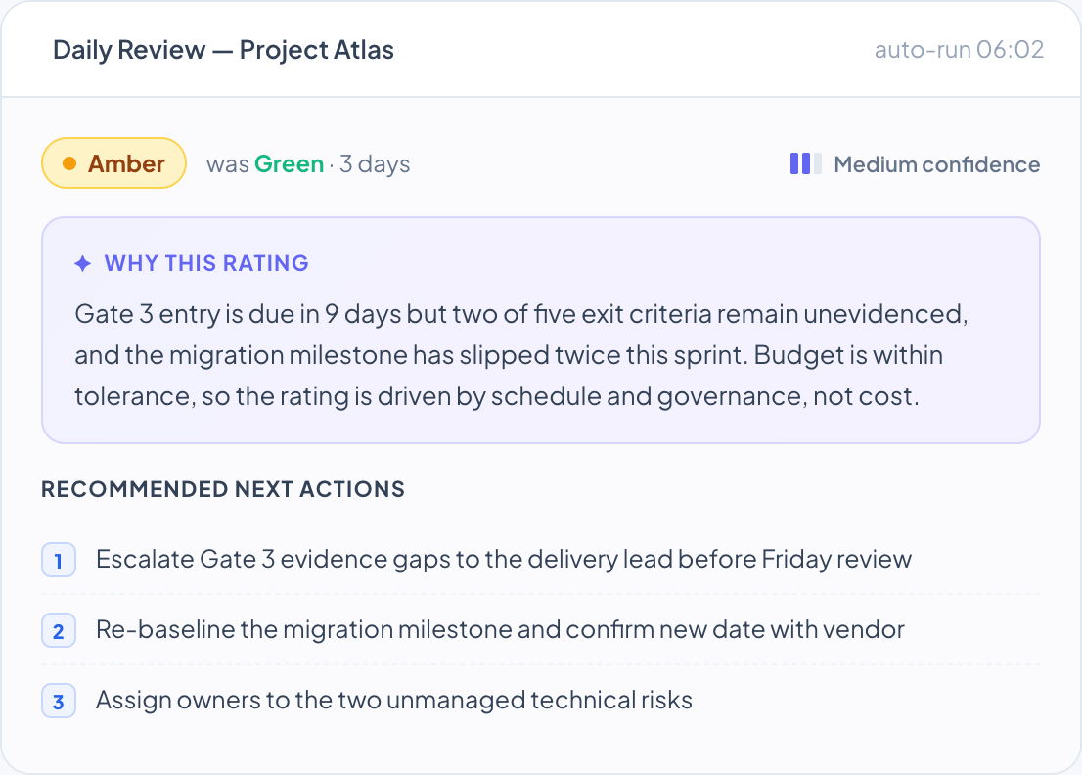Image resolution: width=1082 pixels, height=775 pixels.
Task: Open the Assign owners to unmanaged risks action
Action: click(x=541, y=701)
